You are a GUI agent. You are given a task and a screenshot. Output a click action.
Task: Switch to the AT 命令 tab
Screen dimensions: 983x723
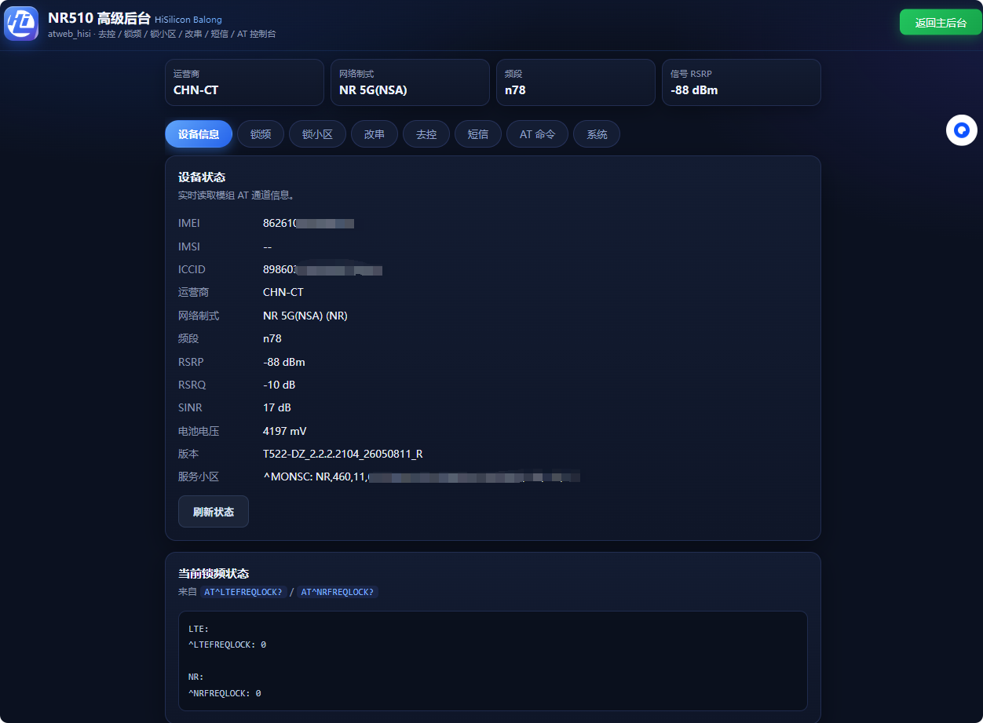click(537, 134)
